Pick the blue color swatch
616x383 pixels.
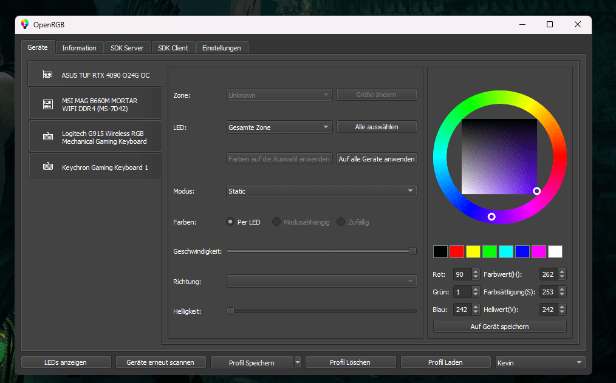coord(522,251)
